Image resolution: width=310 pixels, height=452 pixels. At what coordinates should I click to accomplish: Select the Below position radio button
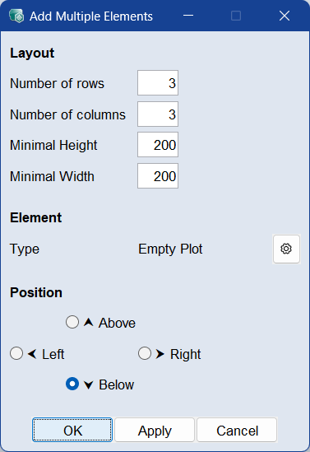pyautogui.click(x=72, y=384)
